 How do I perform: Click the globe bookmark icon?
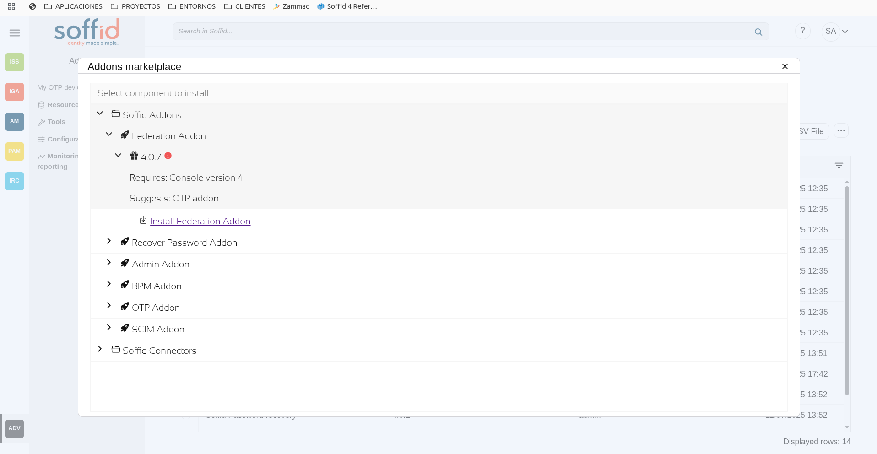[x=32, y=6]
